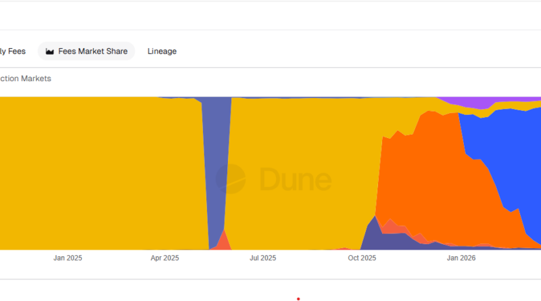Click the area chart icon beside Fees Market Share

[x=50, y=51]
